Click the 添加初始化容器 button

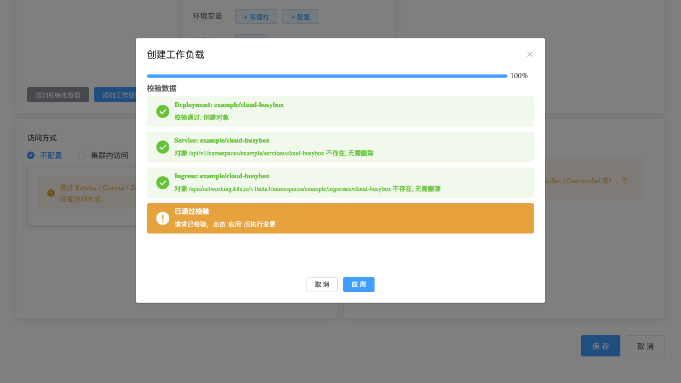pyautogui.click(x=58, y=95)
